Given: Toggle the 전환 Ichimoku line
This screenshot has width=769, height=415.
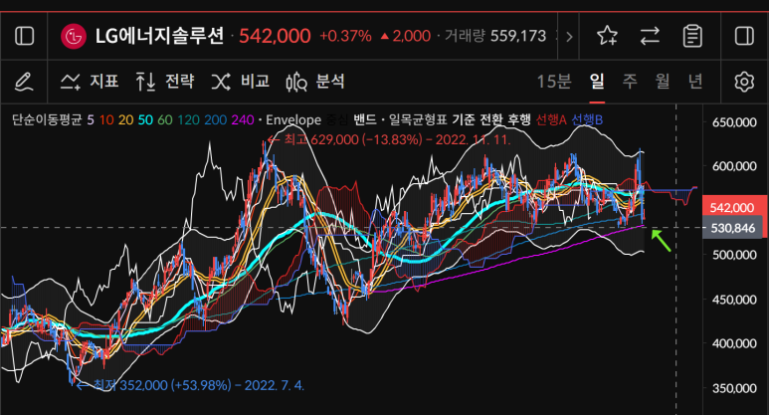Looking at the screenshot, I should pyautogui.click(x=490, y=119).
